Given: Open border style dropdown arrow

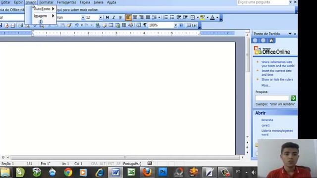Looking at the screenshot, I should pyautogui.click(x=198, y=17).
